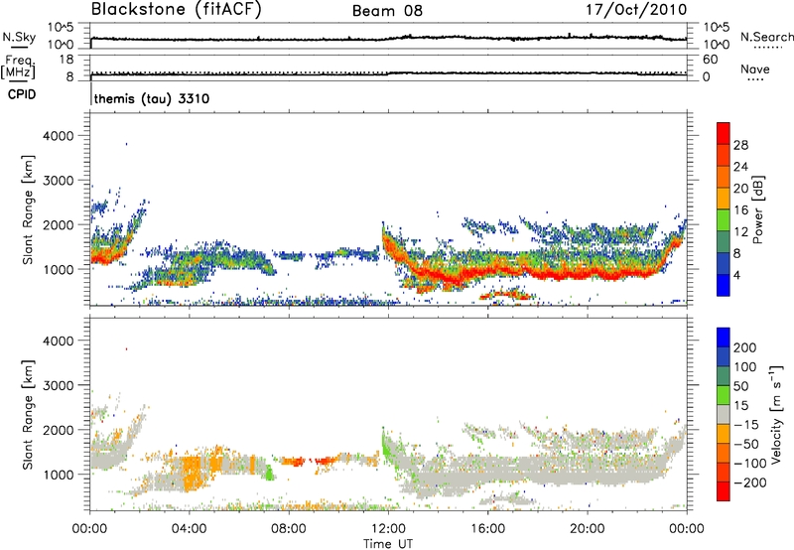Click the frequency trace in the Freq. panel
Screen dimensions: 794x550
click(x=389, y=74)
